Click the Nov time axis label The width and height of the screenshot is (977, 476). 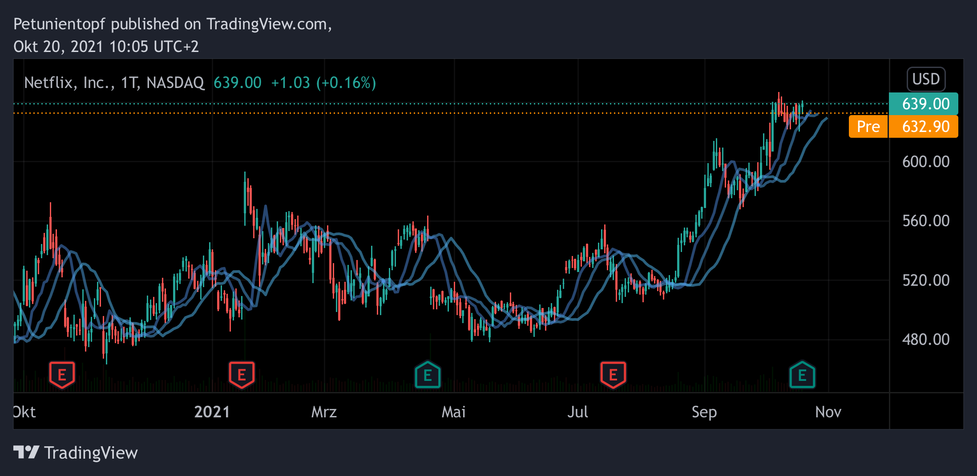pyautogui.click(x=828, y=412)
